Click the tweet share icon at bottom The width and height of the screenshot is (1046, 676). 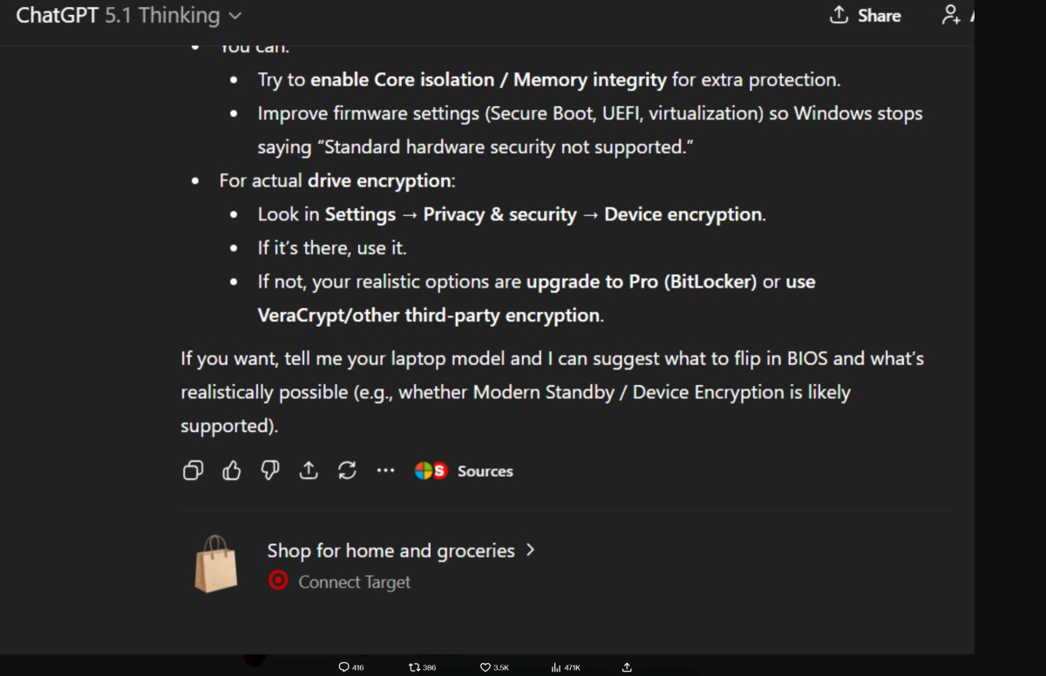627,667
